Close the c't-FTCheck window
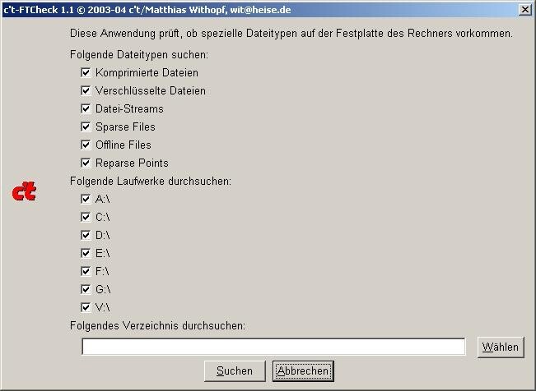This screenshot has width=536, height=391. pyautogui.click(x=524, y=10)
